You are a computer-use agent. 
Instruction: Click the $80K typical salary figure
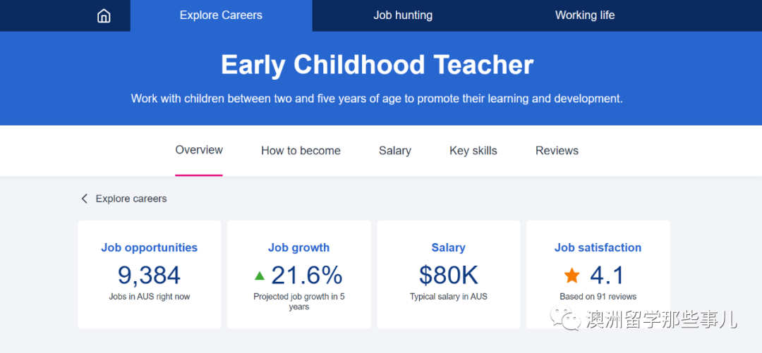(449, 275)
